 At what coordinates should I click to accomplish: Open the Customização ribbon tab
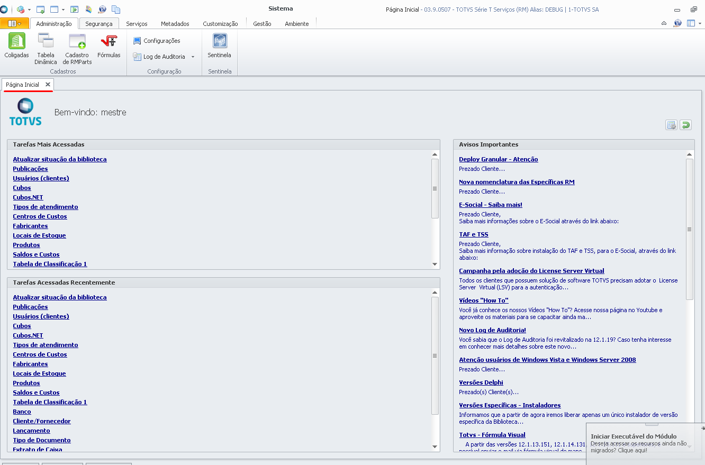[x=220, y=24]
